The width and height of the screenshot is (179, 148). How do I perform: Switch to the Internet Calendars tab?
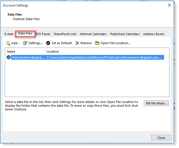[93, 34]
